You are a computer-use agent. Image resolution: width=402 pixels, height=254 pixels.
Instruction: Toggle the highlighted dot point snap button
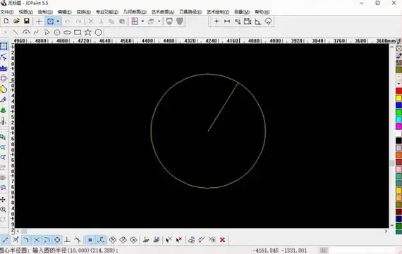tap(90, 240)
